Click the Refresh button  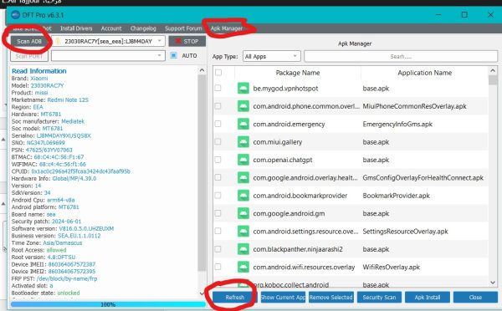[234, 298]
